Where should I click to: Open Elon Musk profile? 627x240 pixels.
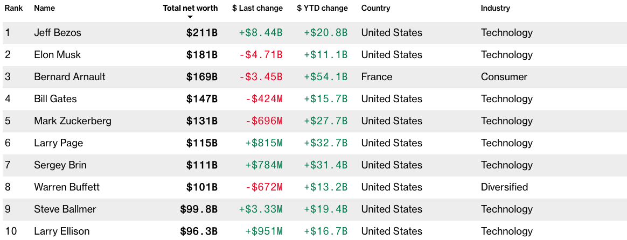pos(57,55)
